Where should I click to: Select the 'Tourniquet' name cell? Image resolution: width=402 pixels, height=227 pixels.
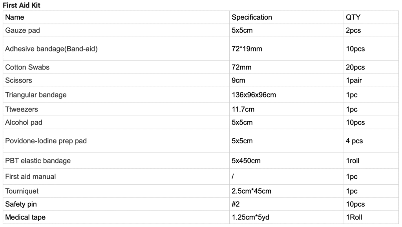(22, 191)
